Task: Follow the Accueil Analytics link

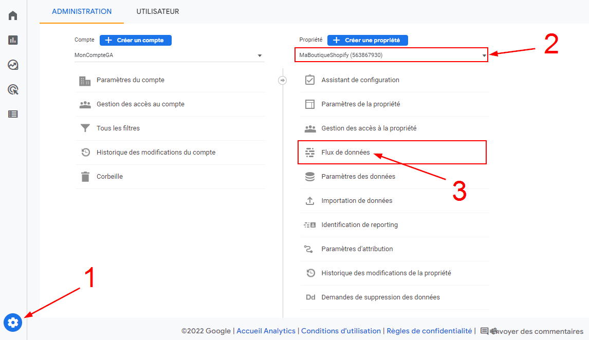Action: coord(266,331)
